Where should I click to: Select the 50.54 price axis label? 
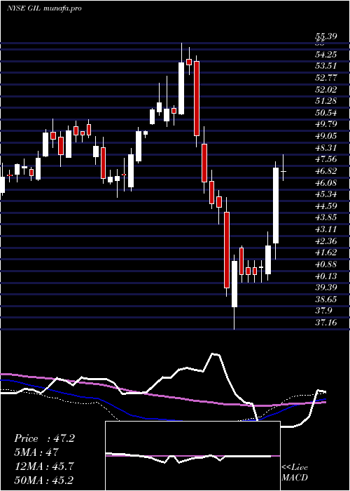(x=326, y=113)
